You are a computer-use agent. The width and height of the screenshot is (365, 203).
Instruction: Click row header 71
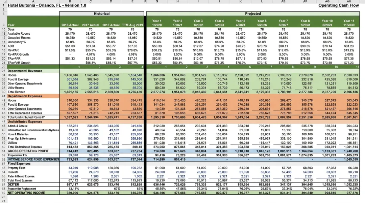3,201
